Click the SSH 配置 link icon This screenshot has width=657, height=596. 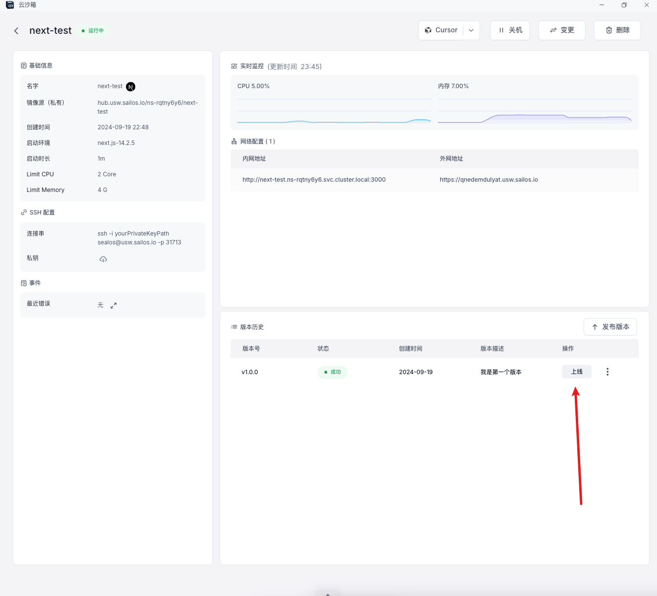23,213
